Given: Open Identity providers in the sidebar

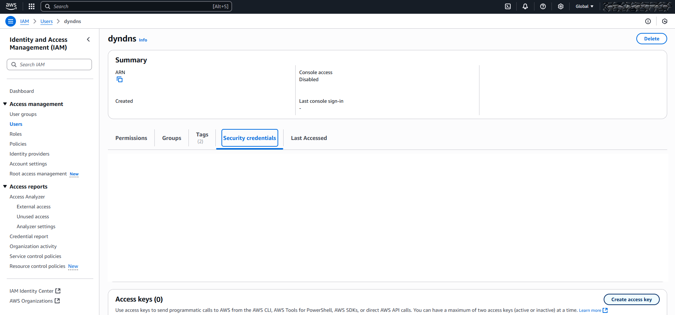Looking at the screenshot, I should (x=29, y=154).
